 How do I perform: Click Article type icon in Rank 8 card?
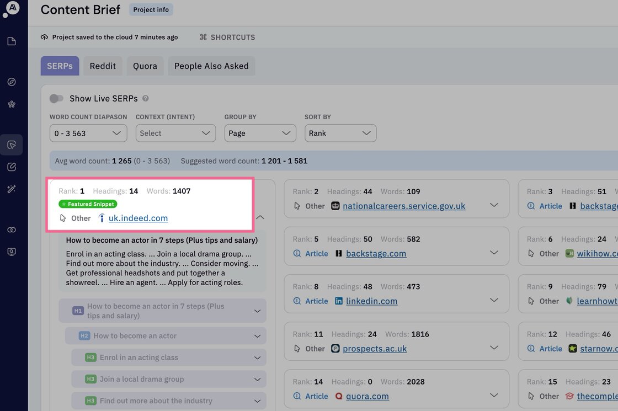click(297, 301)
